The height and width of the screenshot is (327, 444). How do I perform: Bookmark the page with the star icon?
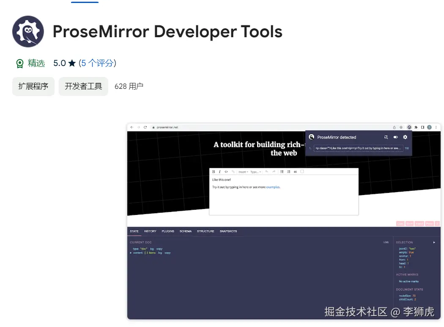pos(401,127)
